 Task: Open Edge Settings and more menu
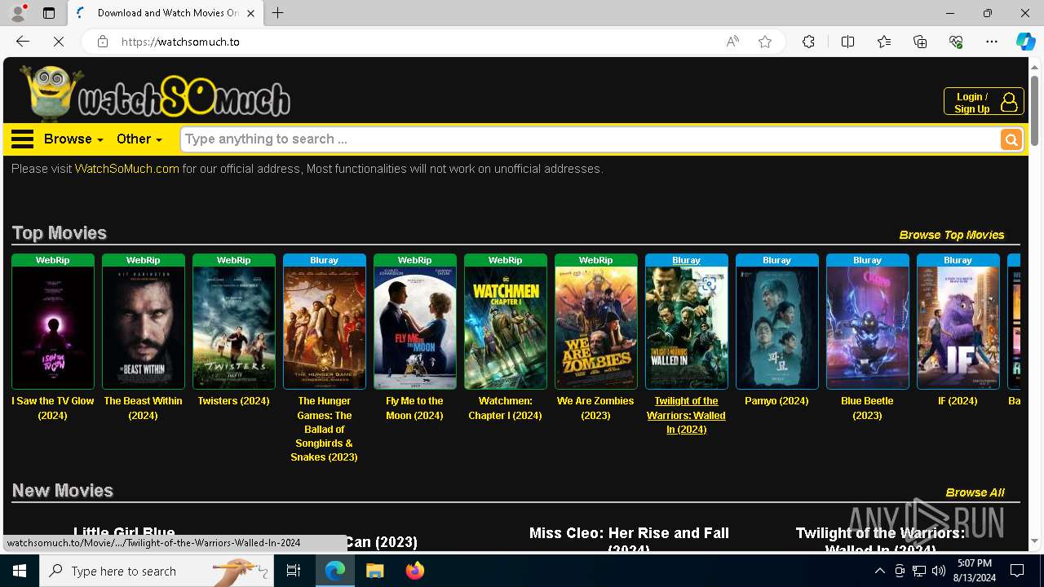point(992,42)
